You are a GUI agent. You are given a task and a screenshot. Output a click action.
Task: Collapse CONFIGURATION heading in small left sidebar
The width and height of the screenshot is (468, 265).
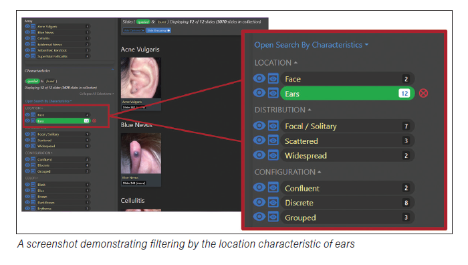(x=39, y=153)
